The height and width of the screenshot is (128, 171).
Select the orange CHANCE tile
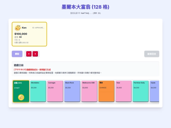tap(106, 91)
